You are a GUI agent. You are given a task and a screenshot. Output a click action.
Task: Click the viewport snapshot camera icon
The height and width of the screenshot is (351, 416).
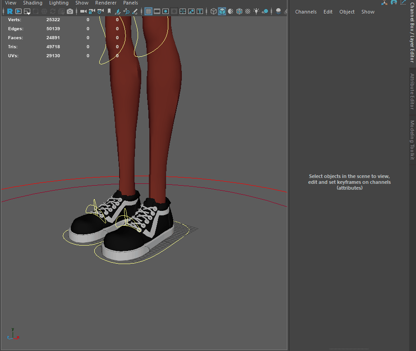coord(70,12)
